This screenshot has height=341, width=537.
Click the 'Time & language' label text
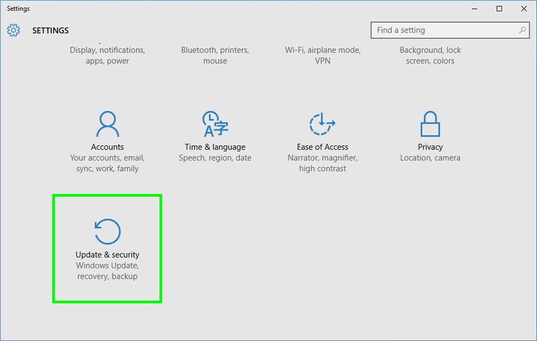click(x=215, y=147)
